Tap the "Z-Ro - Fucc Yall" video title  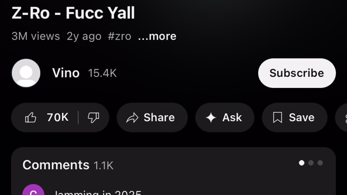tap(73, 13)
